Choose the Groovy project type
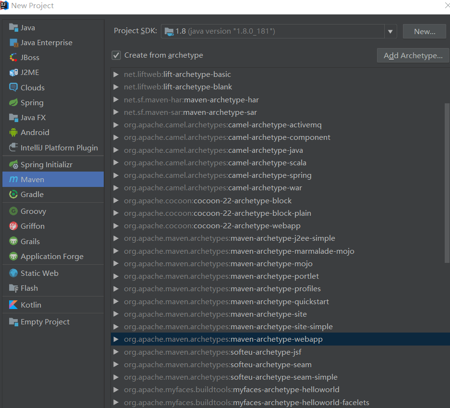450x408 pixels. pos(33,211)
